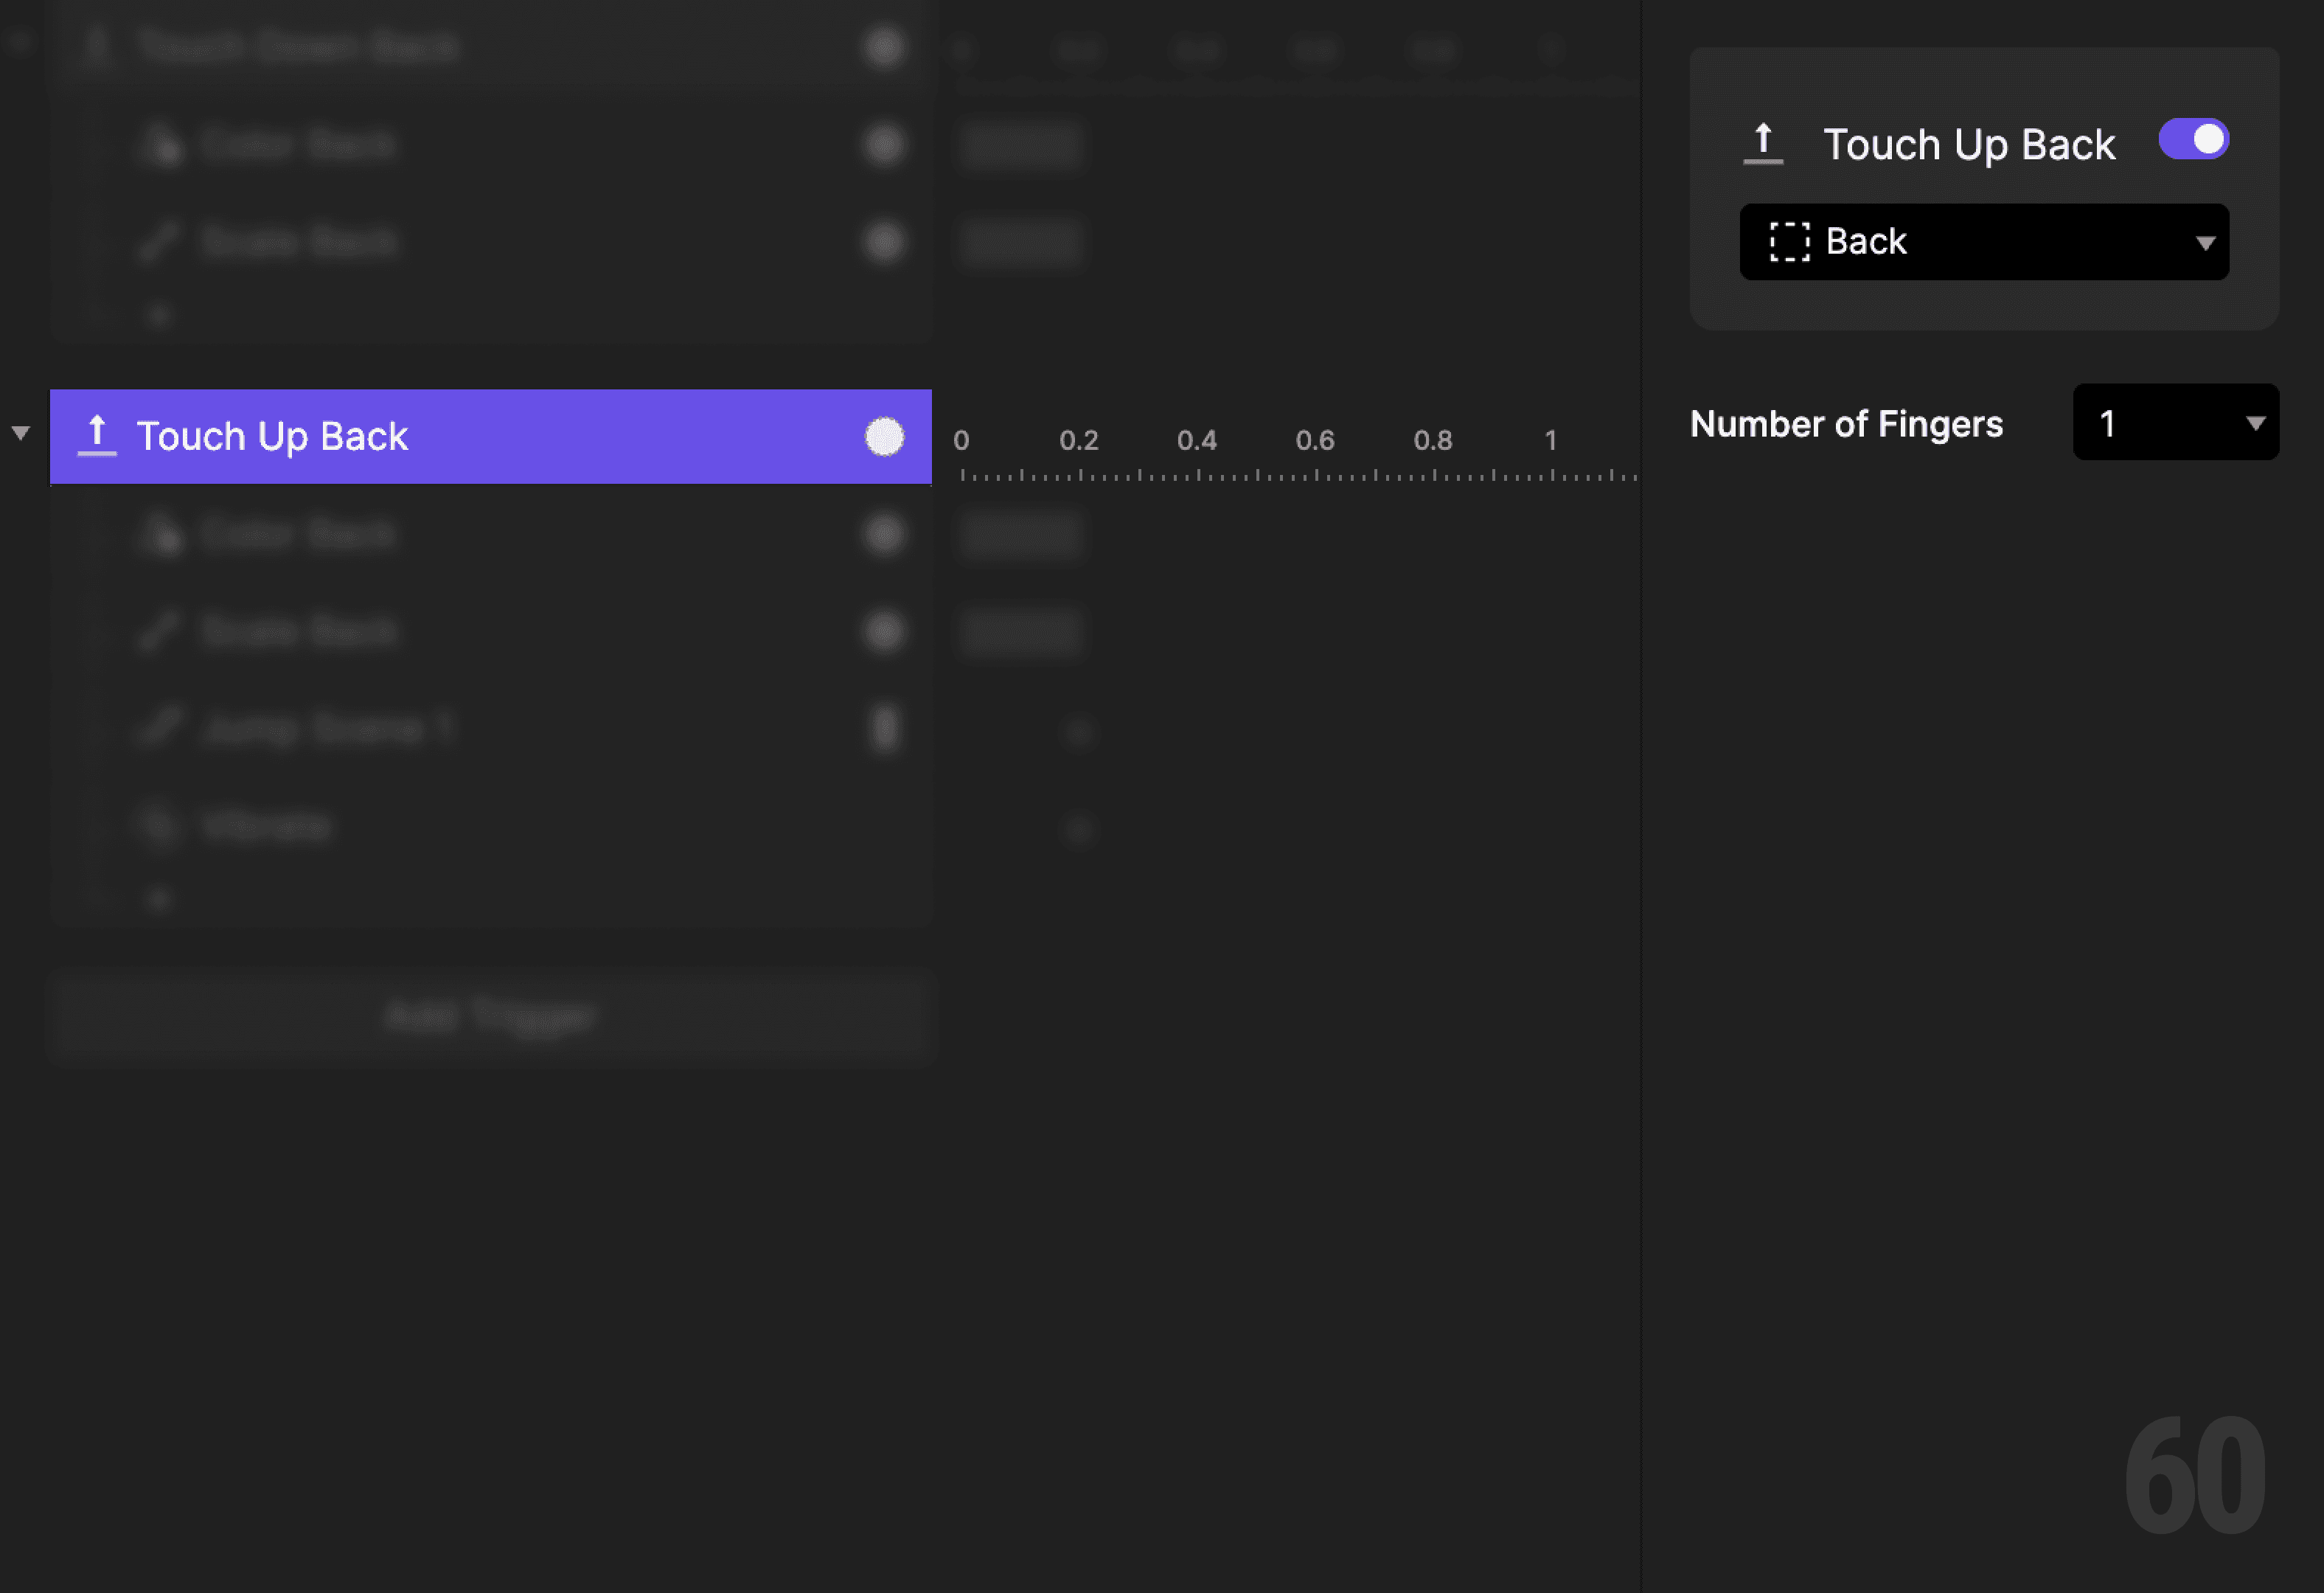Click the touch icon on Touch Down Back row

95,45
